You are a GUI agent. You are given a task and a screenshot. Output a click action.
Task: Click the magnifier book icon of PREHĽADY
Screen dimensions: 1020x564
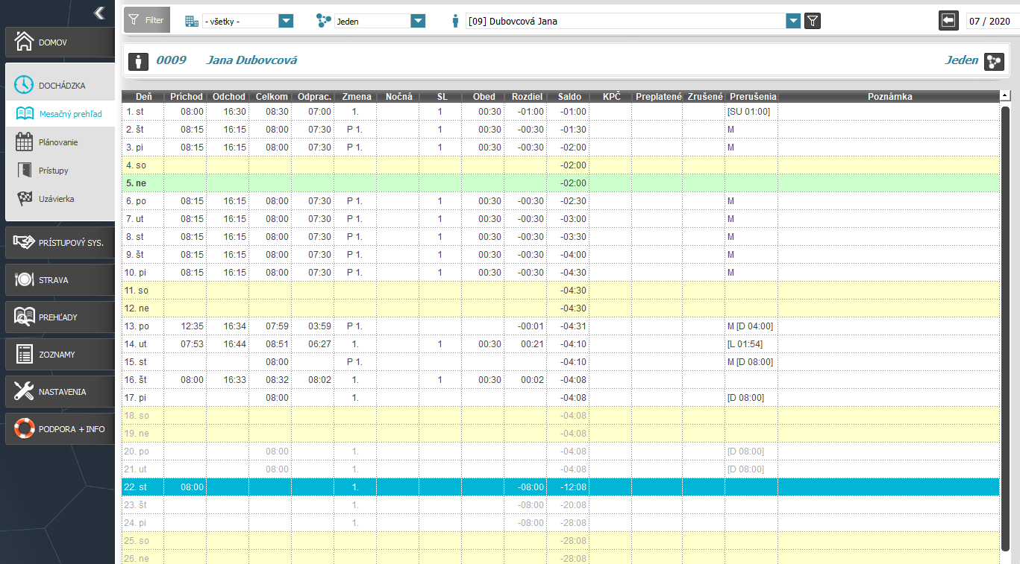pyautogui.click(x=25, y=317)
